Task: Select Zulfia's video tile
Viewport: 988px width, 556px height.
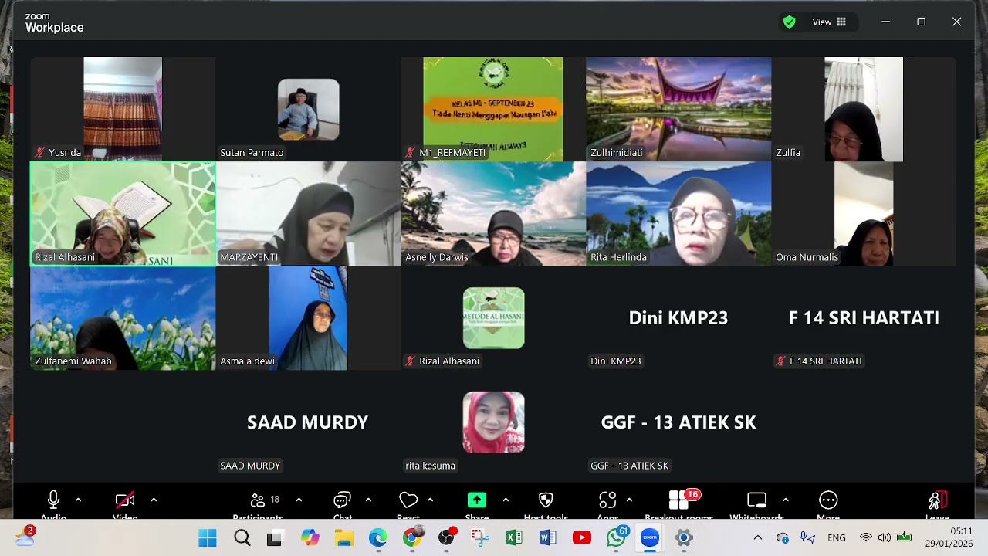Action: click(x=864, y=109)
